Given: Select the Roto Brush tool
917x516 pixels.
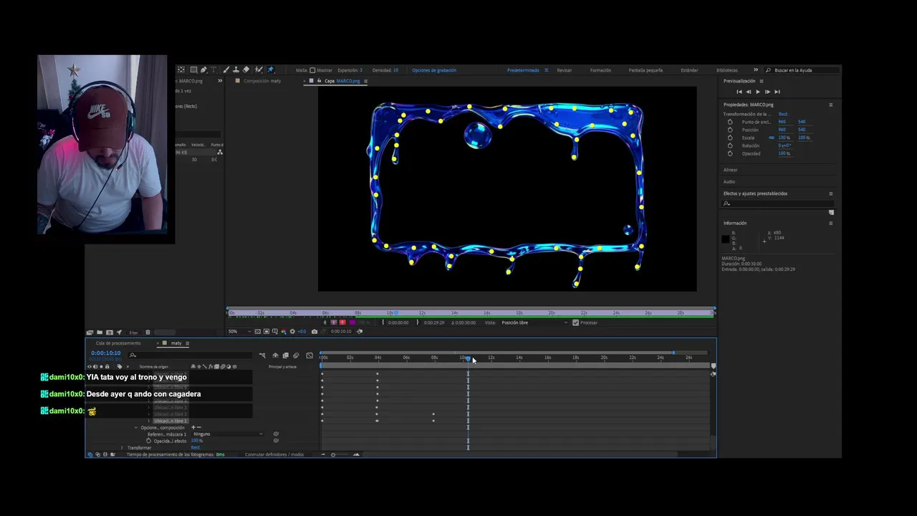Looking at the screenshot, I should click(x=259, y=70).
